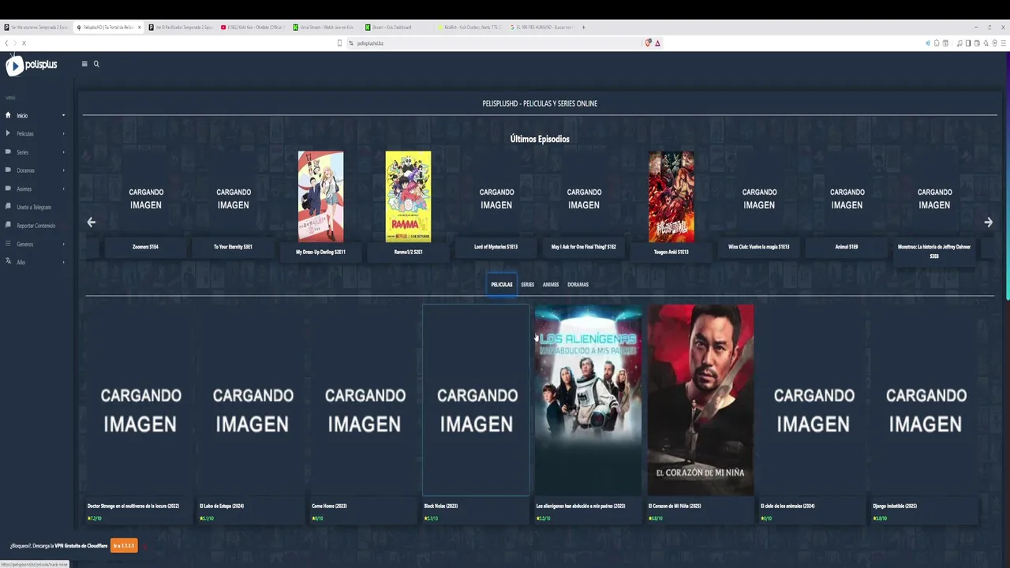The height and width of the screenshot is (568, 1010).
Task: Click the Animes camera icon in sidebar
Action: tap(8, 189)
